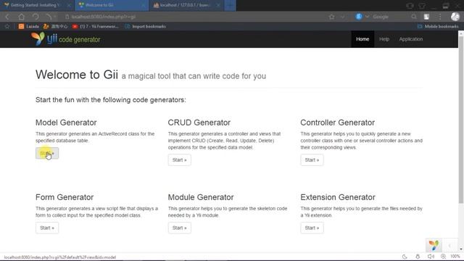Click the 100% zoom level
464x261 pixels.
455,257
